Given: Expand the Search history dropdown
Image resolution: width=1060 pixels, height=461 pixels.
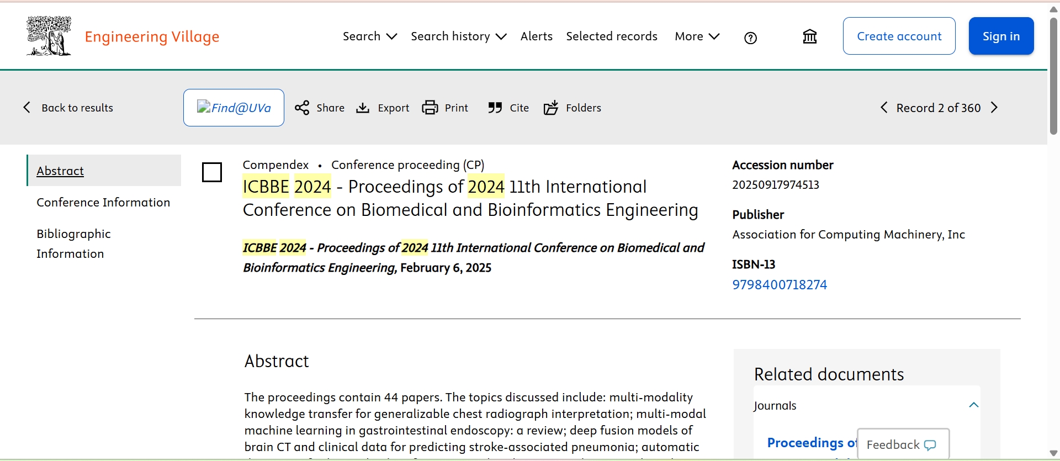Looking at the screenshot, I should click(x=459, y=36).
